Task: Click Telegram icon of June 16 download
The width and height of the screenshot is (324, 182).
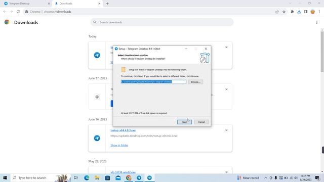Action: coord(97,138)
